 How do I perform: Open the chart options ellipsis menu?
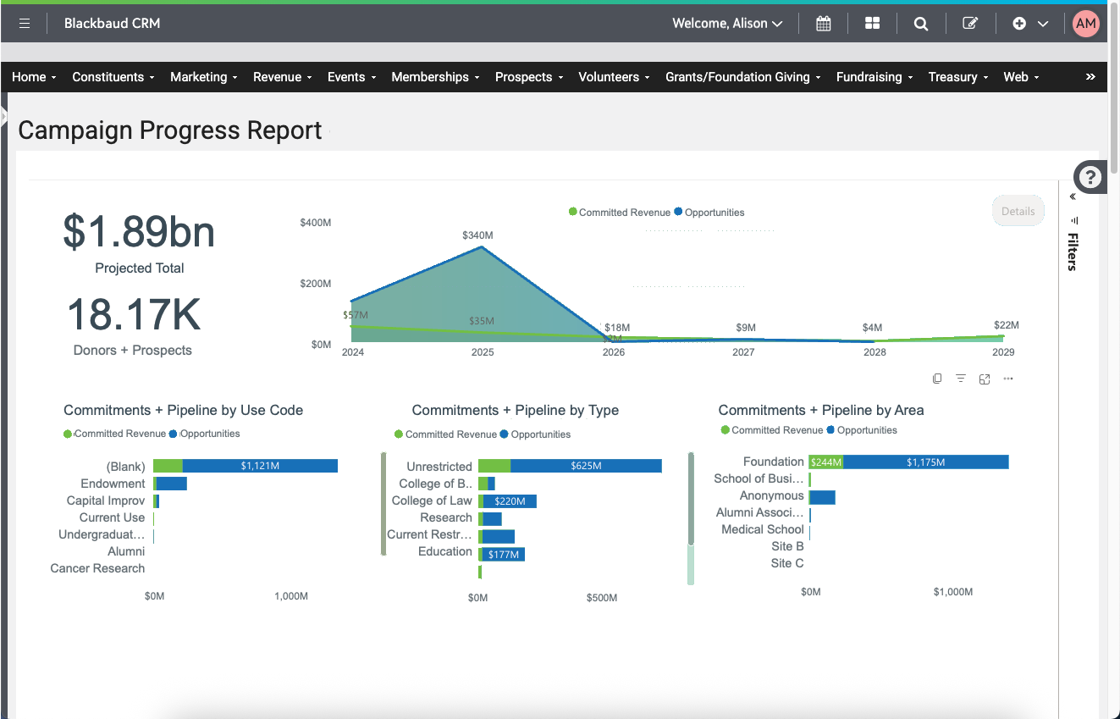click(1007, 379)
